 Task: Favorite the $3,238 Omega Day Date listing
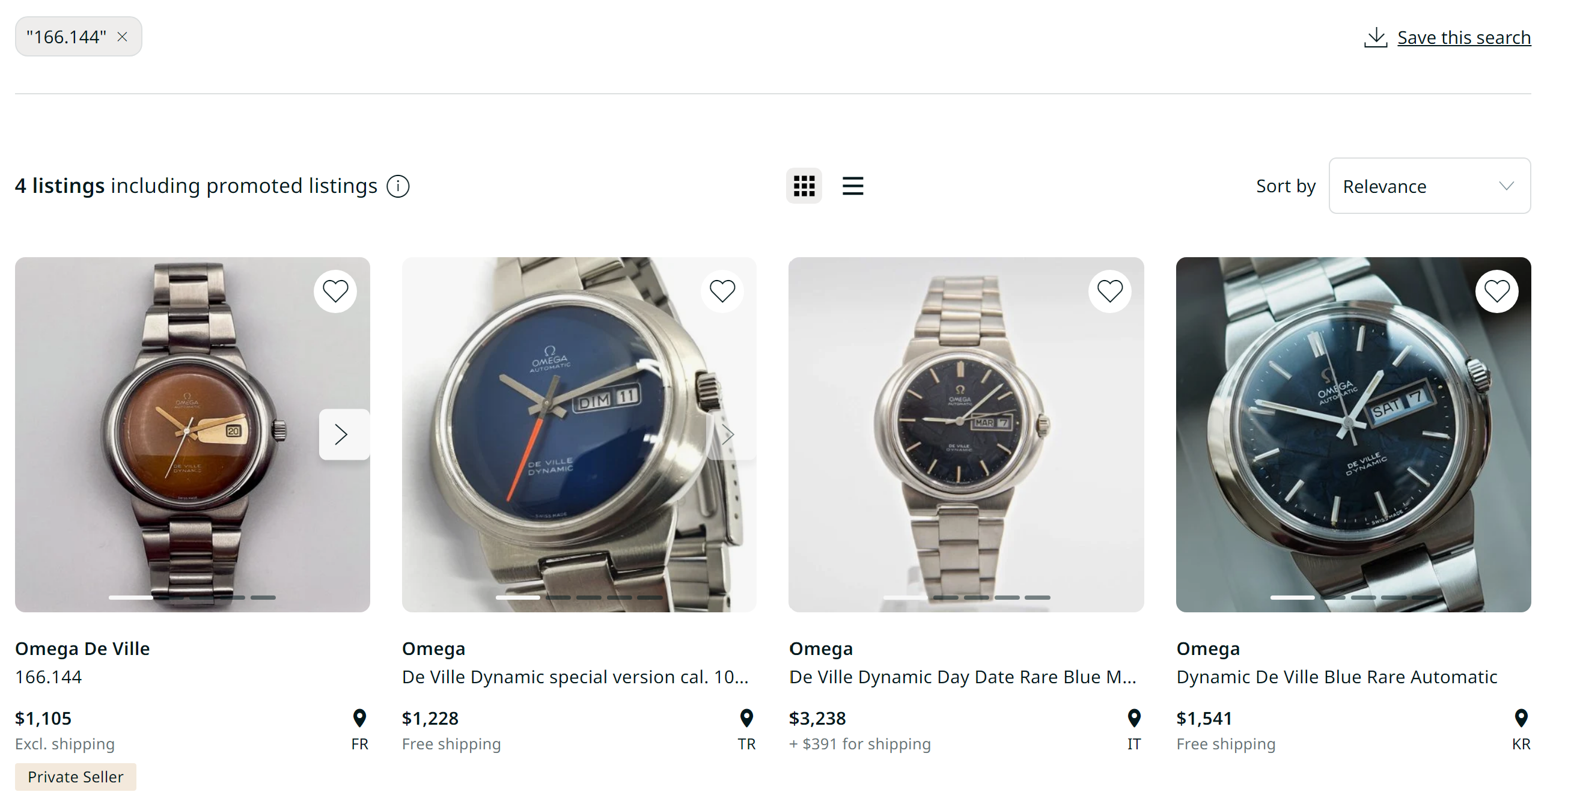[x=1109, y=291]
